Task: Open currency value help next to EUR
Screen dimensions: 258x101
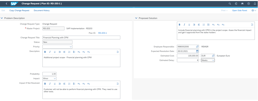Action: pos(213,56)
